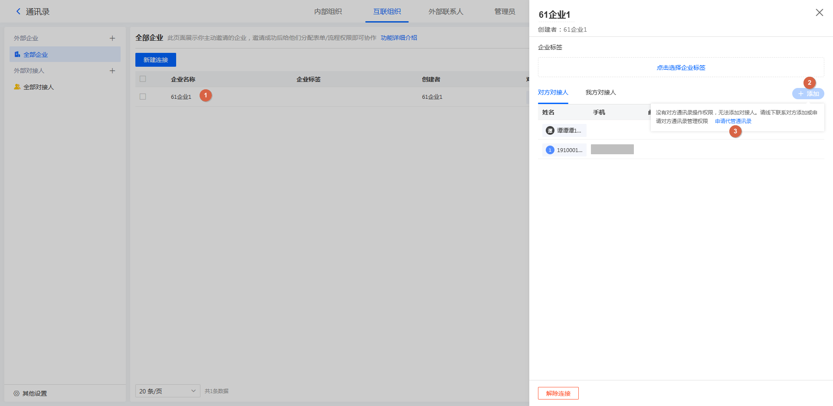
Task: Open 其他设置 gear icon at bottom
Action: tap(16, 393)
